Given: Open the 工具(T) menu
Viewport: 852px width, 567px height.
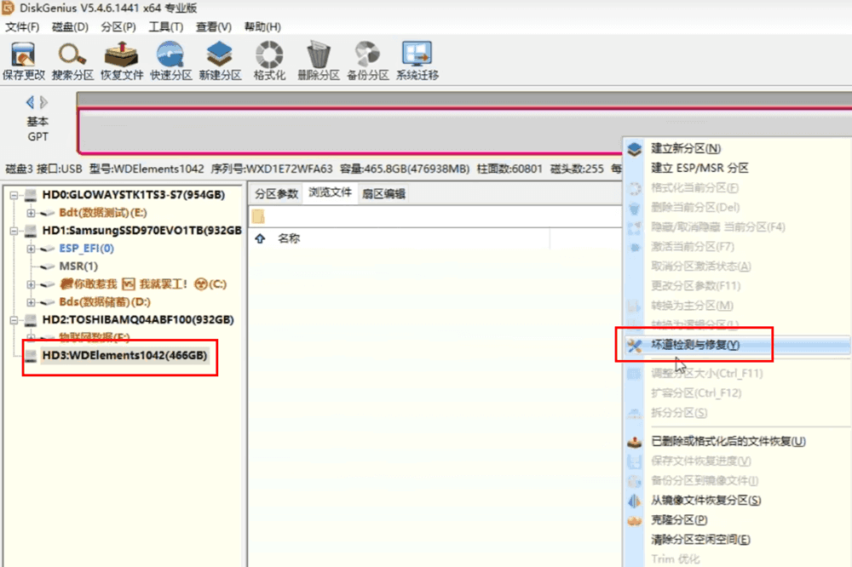Looking at the screenshot, I should tap(165, 26).
